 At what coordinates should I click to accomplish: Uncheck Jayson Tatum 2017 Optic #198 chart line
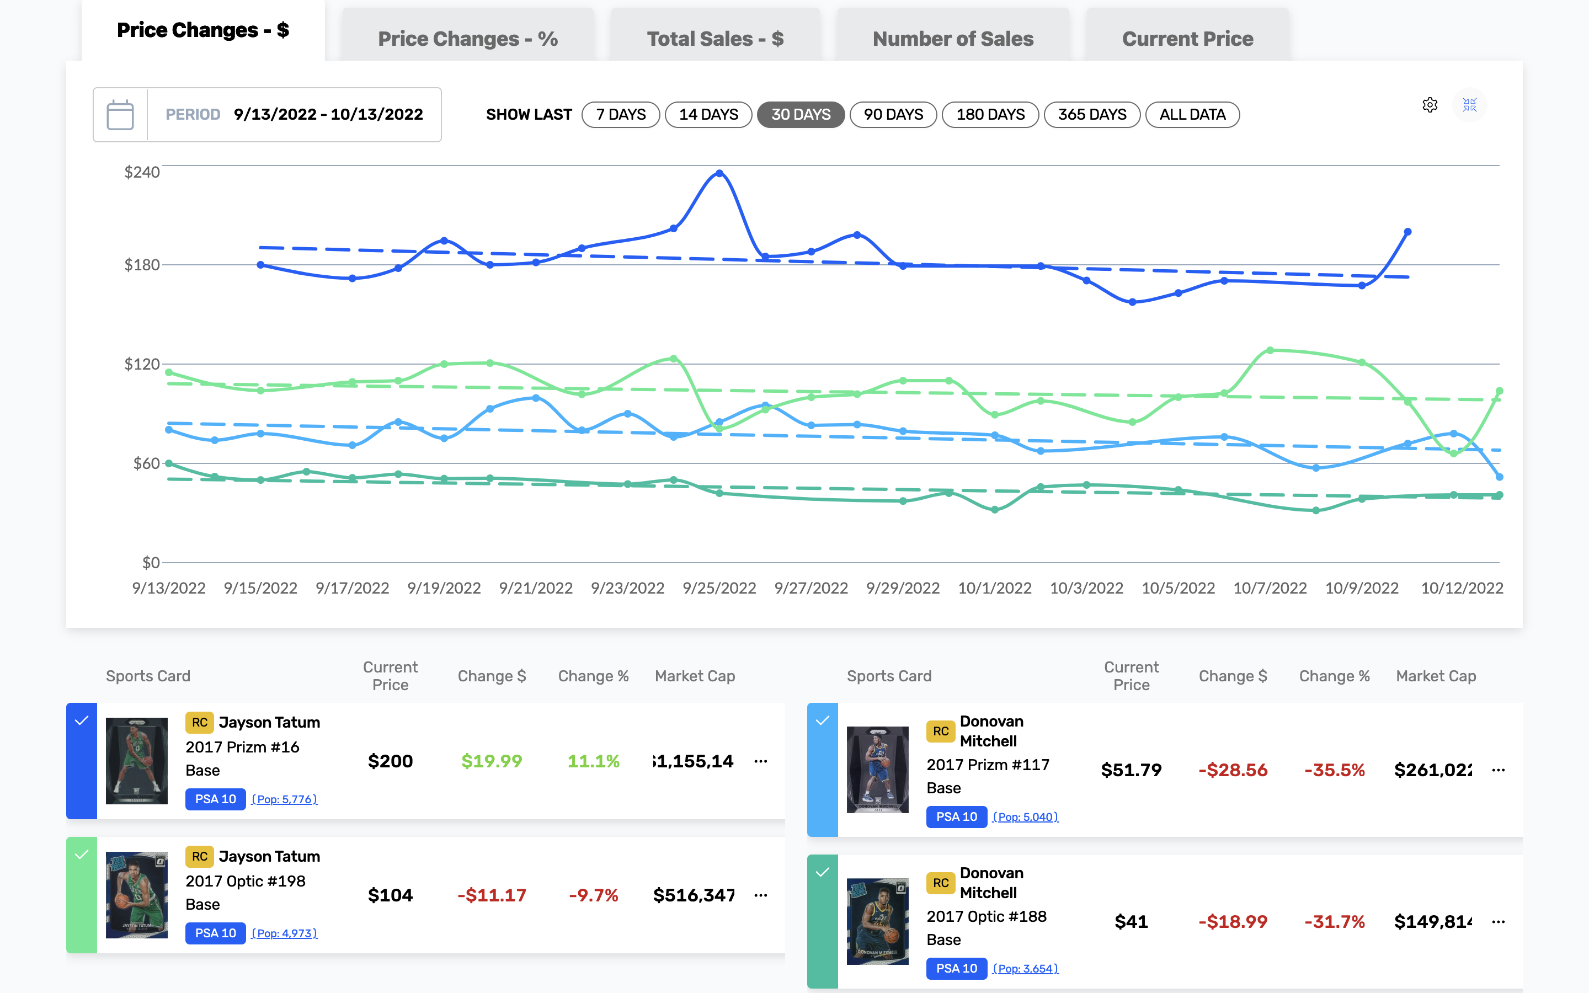coord(82,855)
